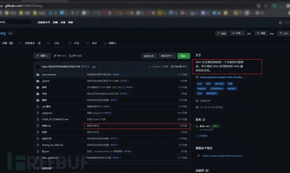Image resolution: width=290 pixels, height=173 pixels.
Task: Open the .github folder icon
Action: (38, 81)
